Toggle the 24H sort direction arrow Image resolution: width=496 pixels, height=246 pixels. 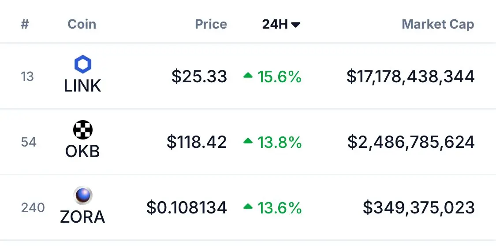pos(295,25)
